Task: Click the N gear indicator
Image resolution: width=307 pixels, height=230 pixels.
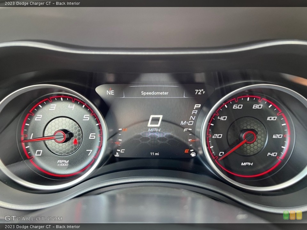Action: pyautogui.click(x=193, y=118)
